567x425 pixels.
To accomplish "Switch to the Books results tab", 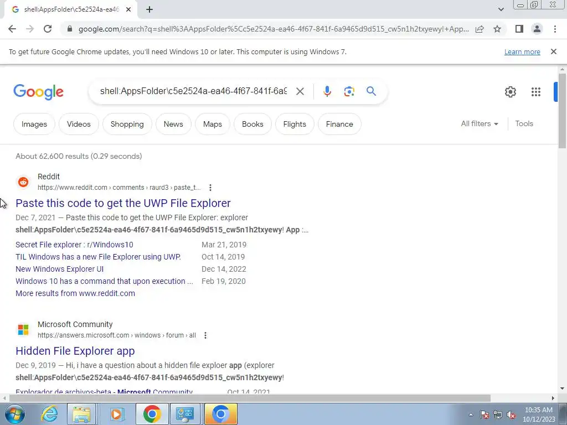I will point(252,124).
